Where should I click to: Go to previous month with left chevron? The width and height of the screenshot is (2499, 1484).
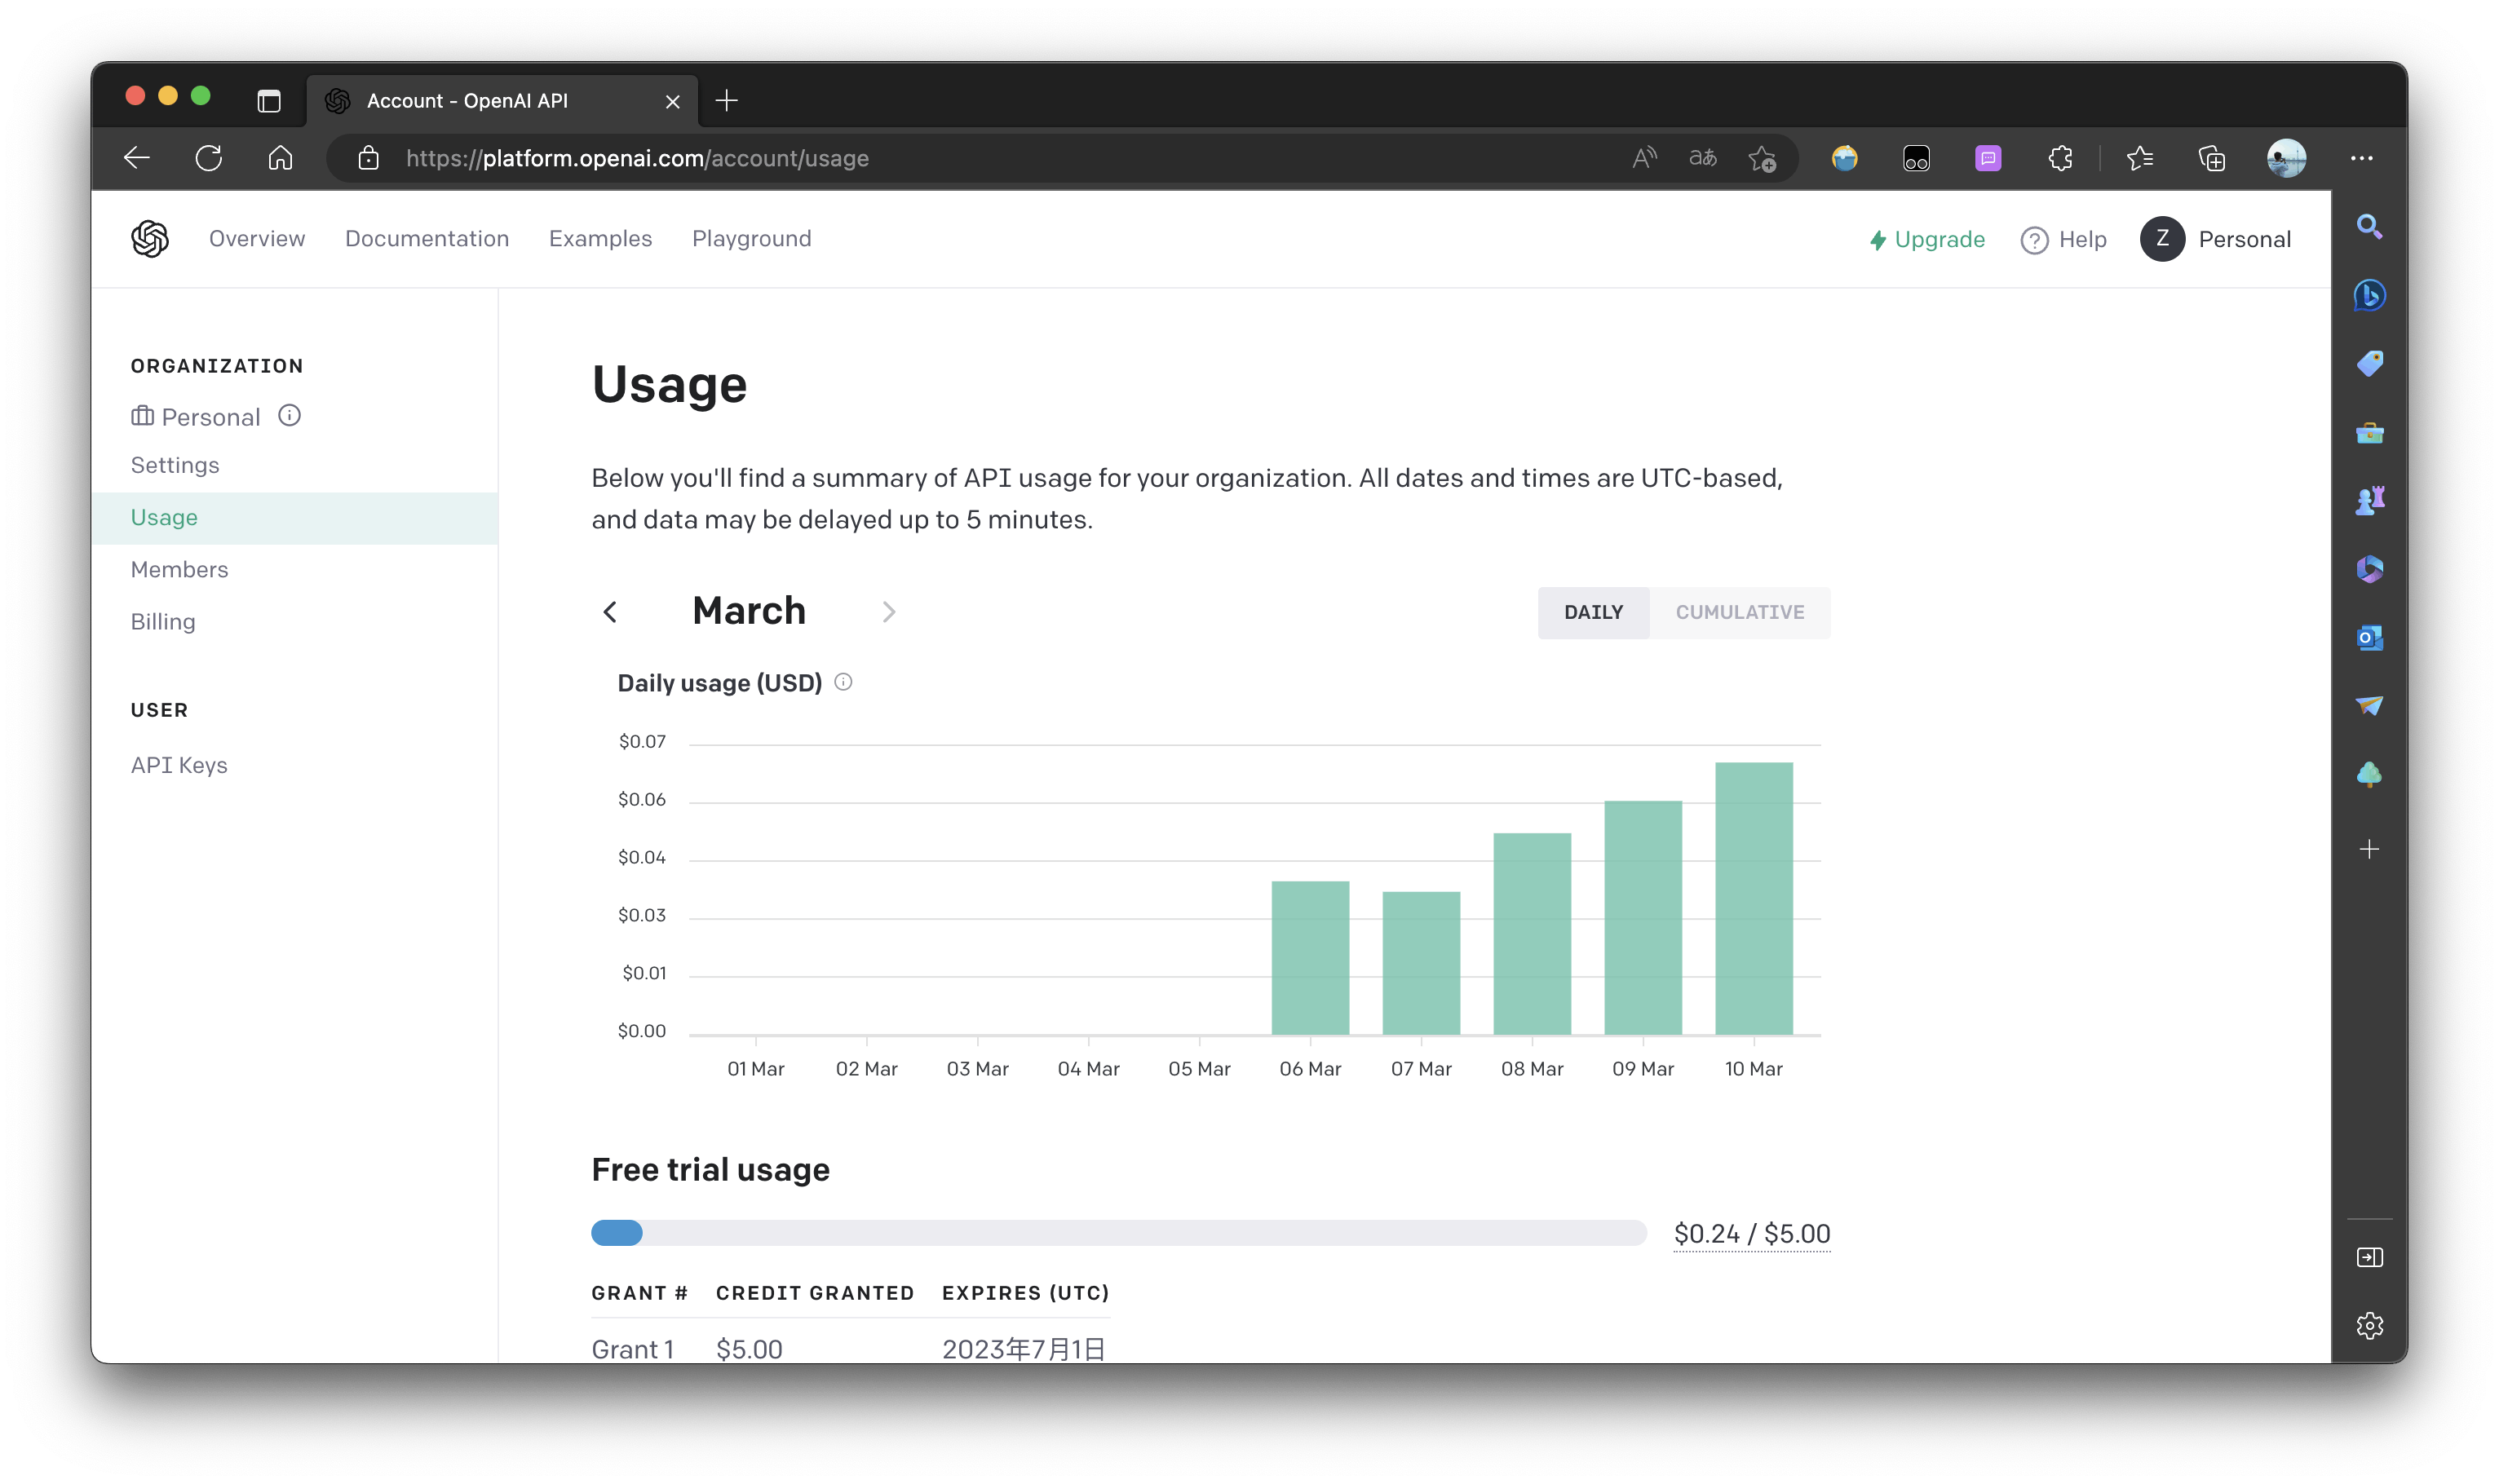pyautogui.click(x=610, y=612)
